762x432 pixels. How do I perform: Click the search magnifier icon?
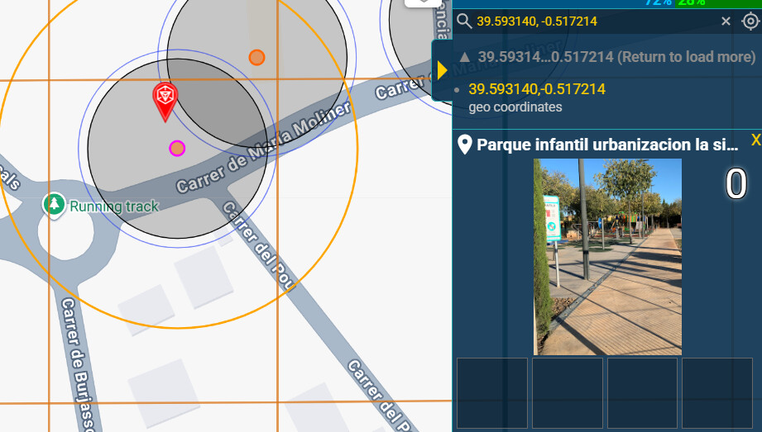(464, 21)
